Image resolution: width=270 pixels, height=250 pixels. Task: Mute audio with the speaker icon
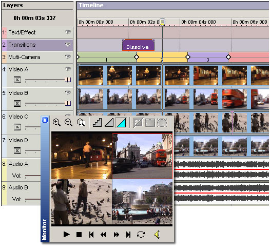(158, 234)
